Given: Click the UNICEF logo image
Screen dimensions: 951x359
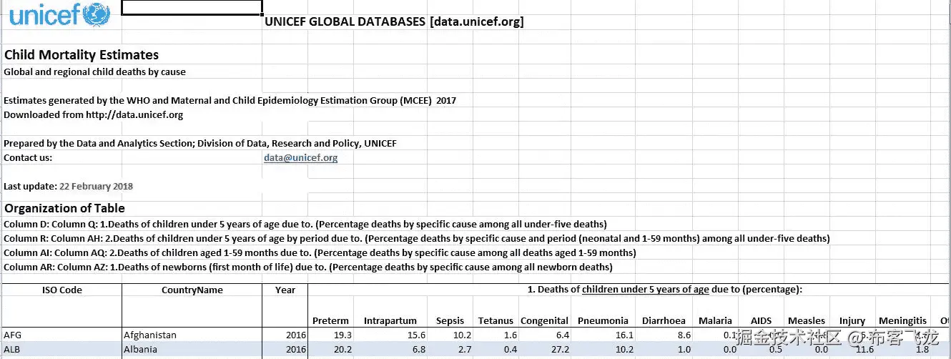Looking at the screenshot, I should tap(60, 14).
